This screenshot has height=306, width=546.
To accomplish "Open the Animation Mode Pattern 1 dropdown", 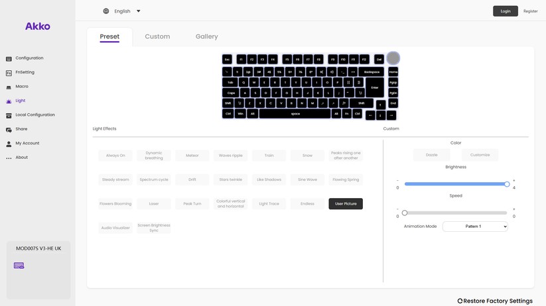I will (475, 227).
